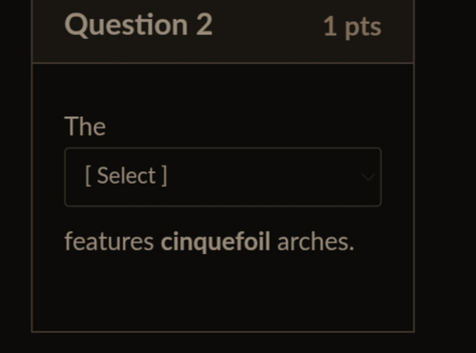Click the Question 2 heading
Viewport: 476px width, 353px height.
pos(138,25)
